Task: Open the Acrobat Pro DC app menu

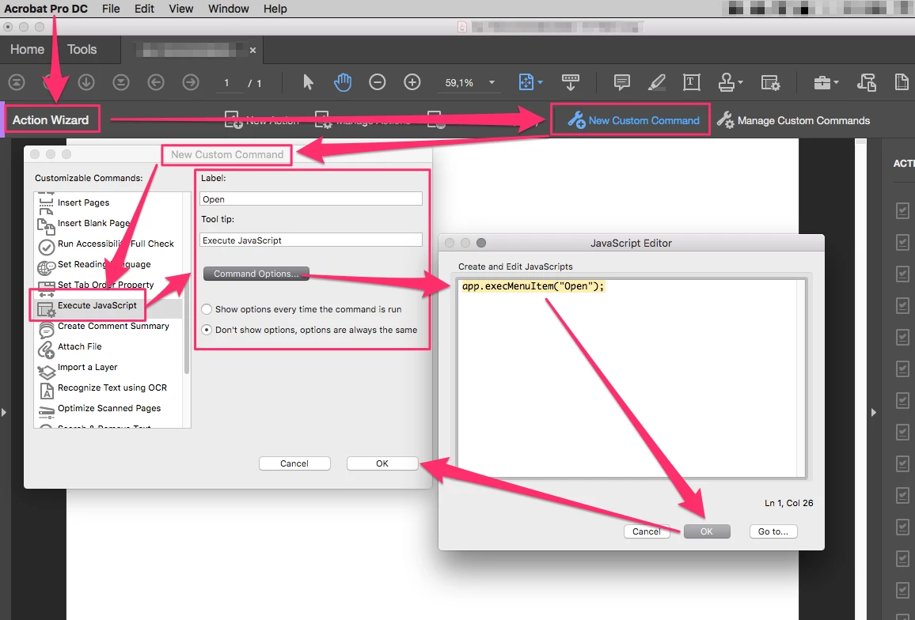Action: click(46, 9)
